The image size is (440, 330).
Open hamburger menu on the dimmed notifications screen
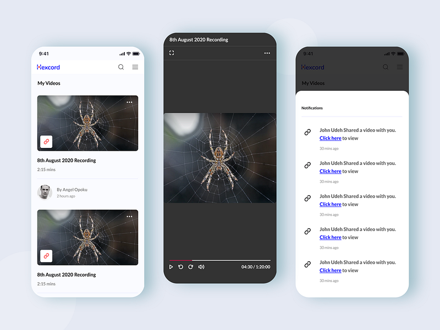click(400, 67)
